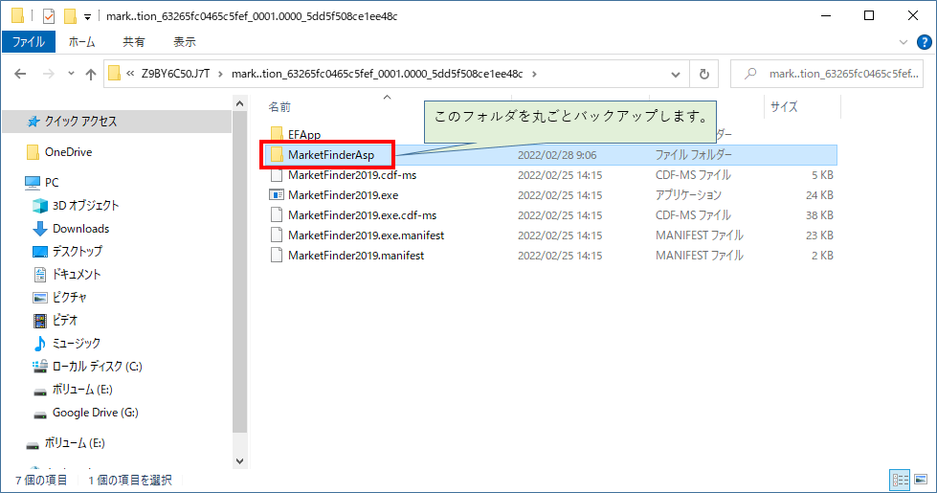
Task: Click the ダウンロード arrow icon beside Downloads
Action: point(40,229)
